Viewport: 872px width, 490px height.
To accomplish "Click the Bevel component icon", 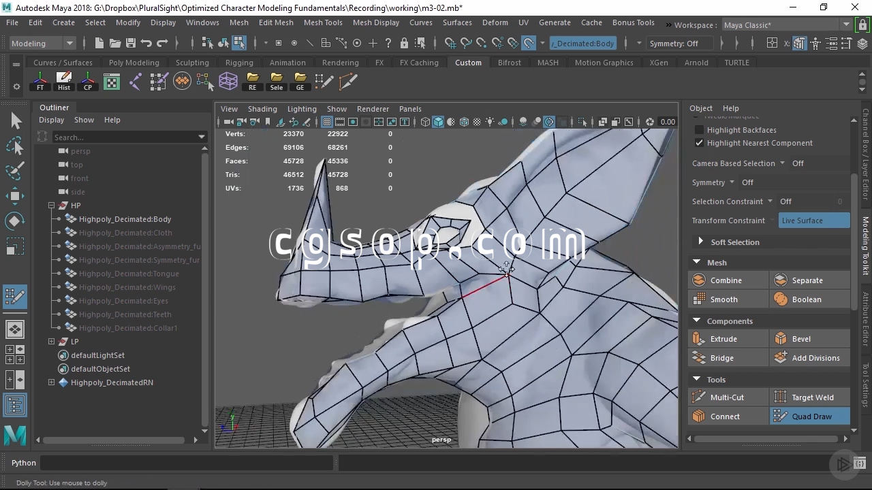I will pos(780,339).
